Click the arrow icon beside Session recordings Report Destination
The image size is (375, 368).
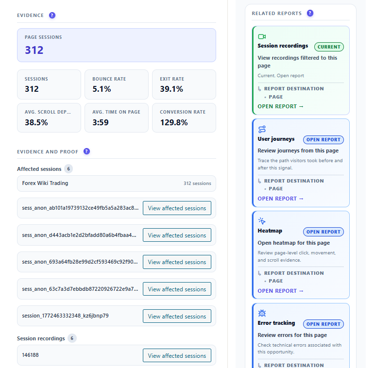click(x=259, y=89)
